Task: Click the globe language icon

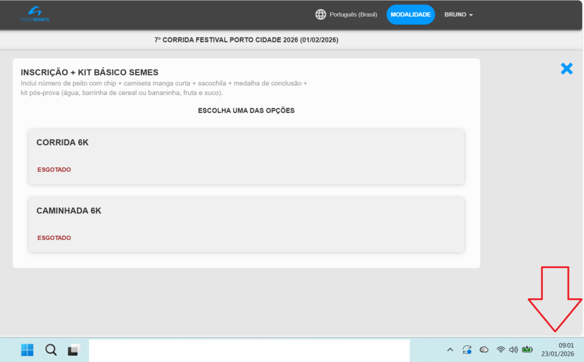Action: point(321,15)
